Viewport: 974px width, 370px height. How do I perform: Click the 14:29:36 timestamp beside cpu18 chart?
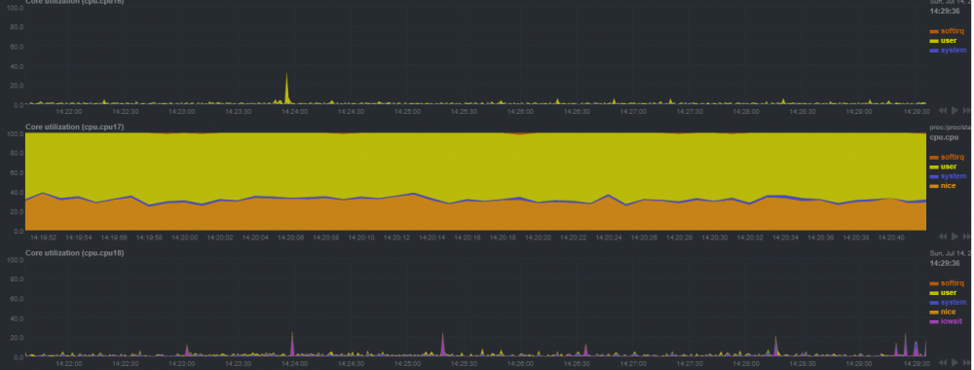[x=945, y=263]
